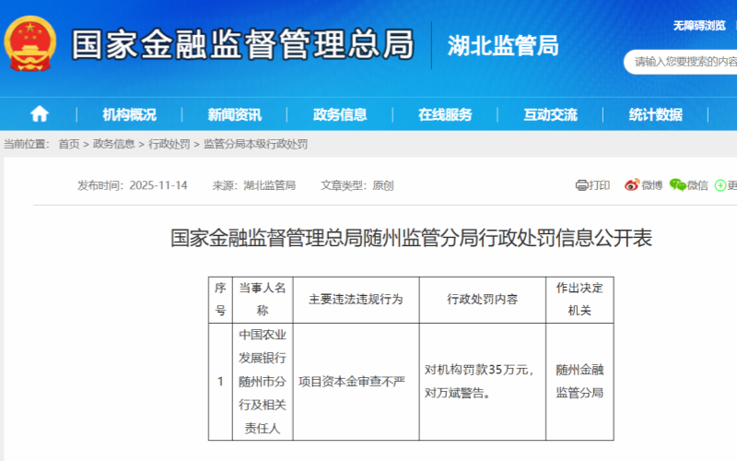Open the home icon in navigation bar
This screenshot has height=461, width=737.
(40, 113)
